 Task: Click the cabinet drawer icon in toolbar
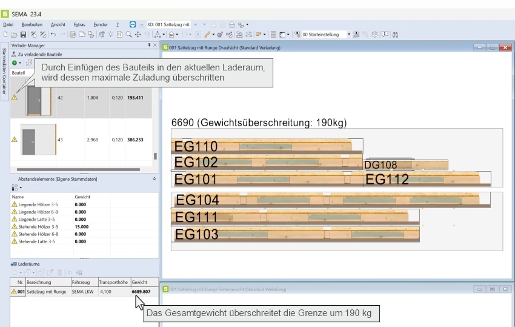coord(273,34)
